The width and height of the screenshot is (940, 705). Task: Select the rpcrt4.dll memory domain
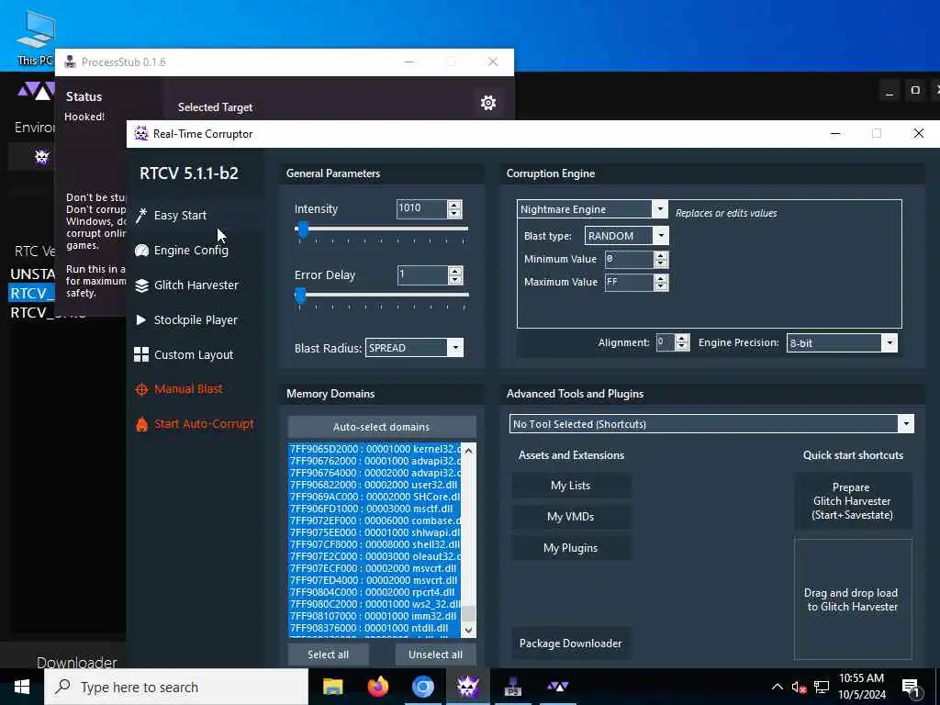tap(375, 592)
